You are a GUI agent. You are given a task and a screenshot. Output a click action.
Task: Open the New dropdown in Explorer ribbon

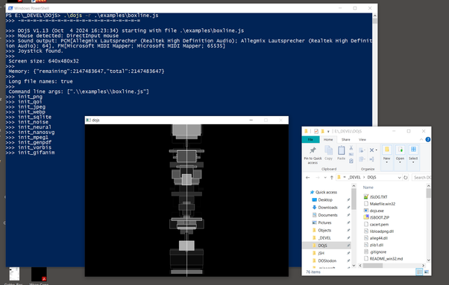[x=386, y=155]
